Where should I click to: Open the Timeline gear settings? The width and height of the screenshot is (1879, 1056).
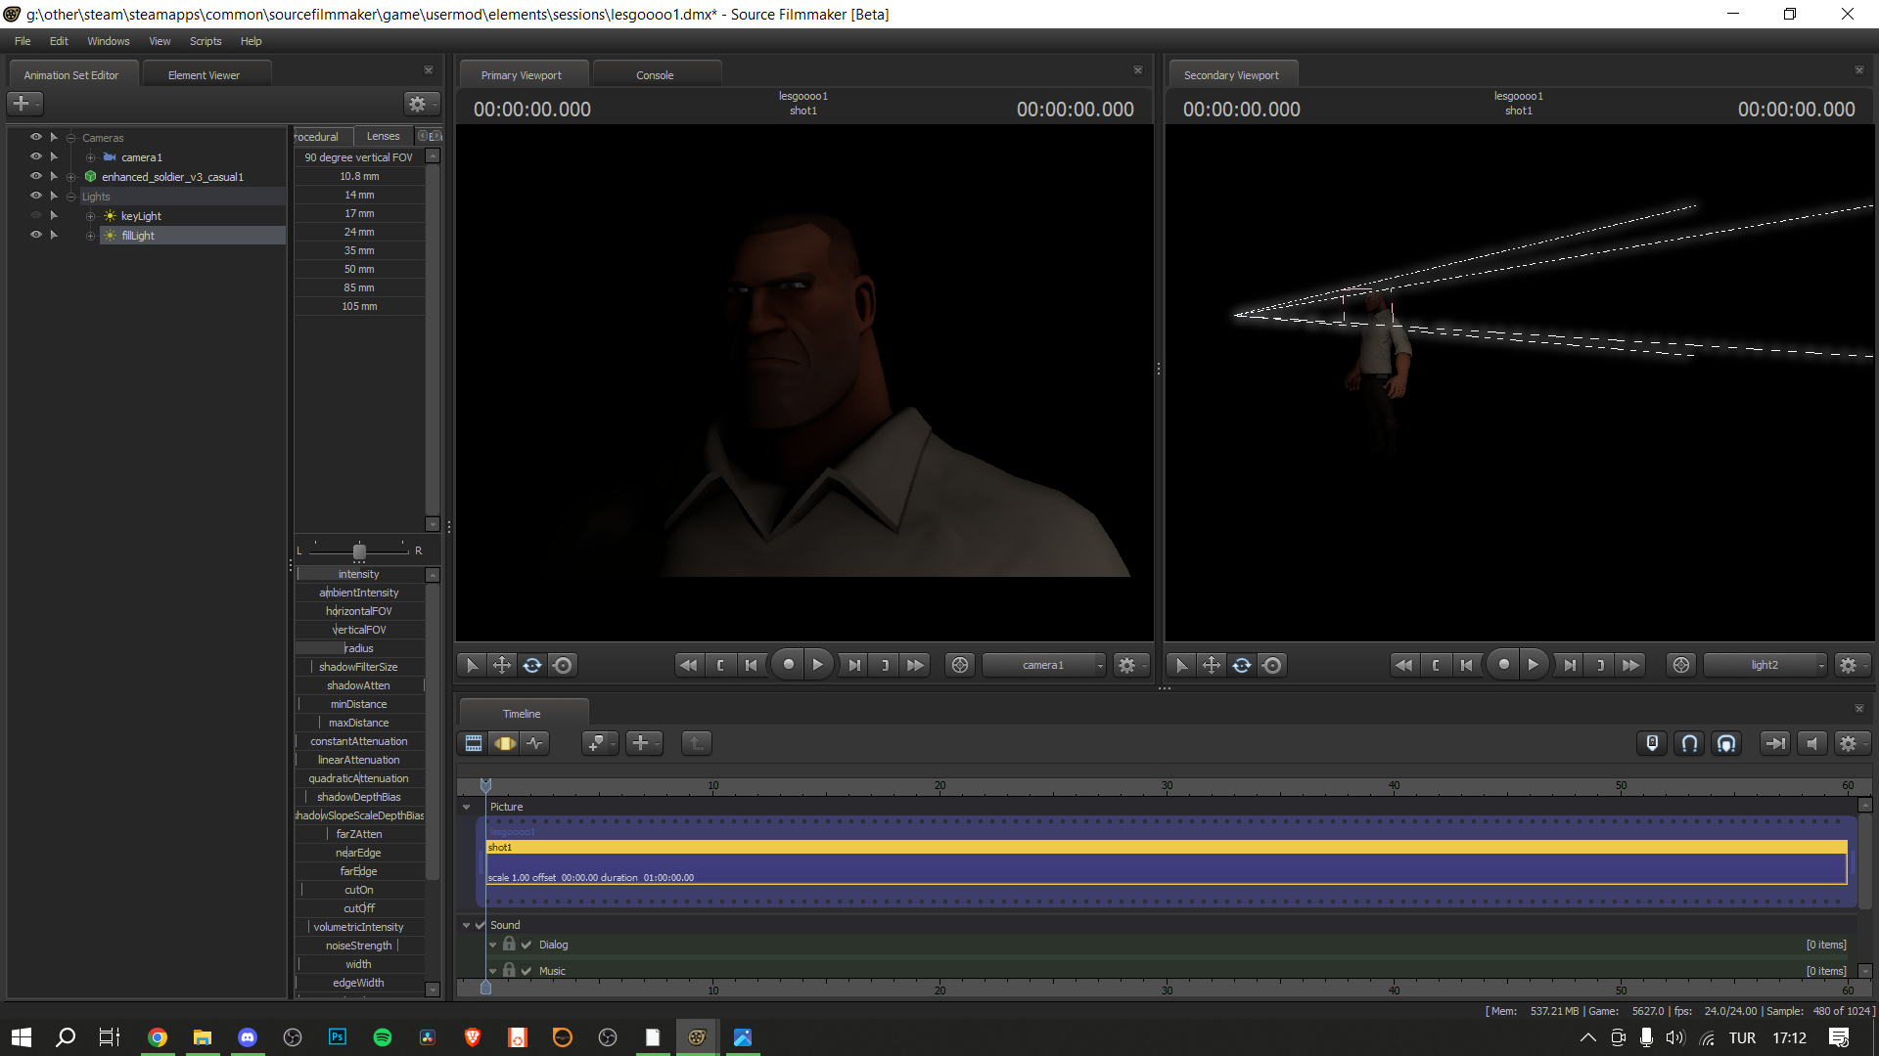tap(1852, 743)
